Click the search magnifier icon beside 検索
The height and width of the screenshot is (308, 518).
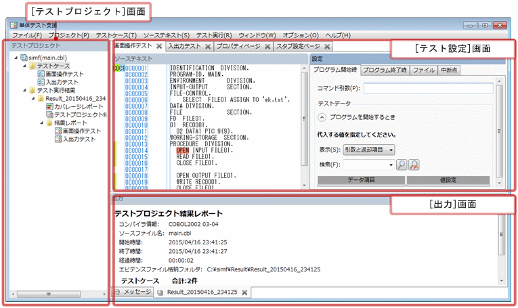click(402, 164)
